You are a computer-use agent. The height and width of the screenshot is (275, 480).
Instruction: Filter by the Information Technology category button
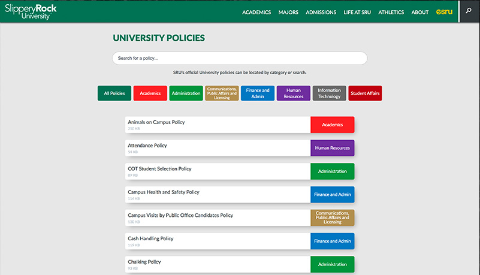point(329,93)
